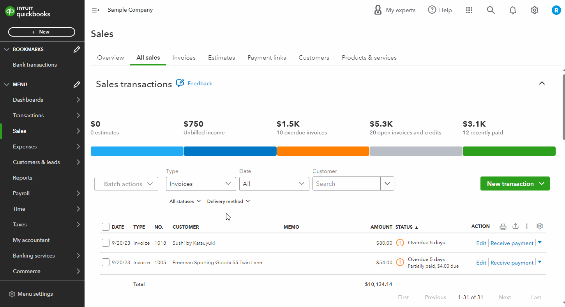Open the settings gear in header
This screenshot has height=307, width=565.
tap(535, 10)
